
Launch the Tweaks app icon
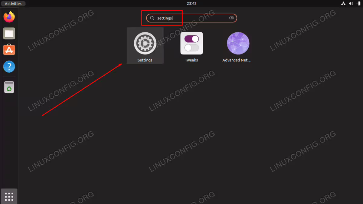(191, 43)
